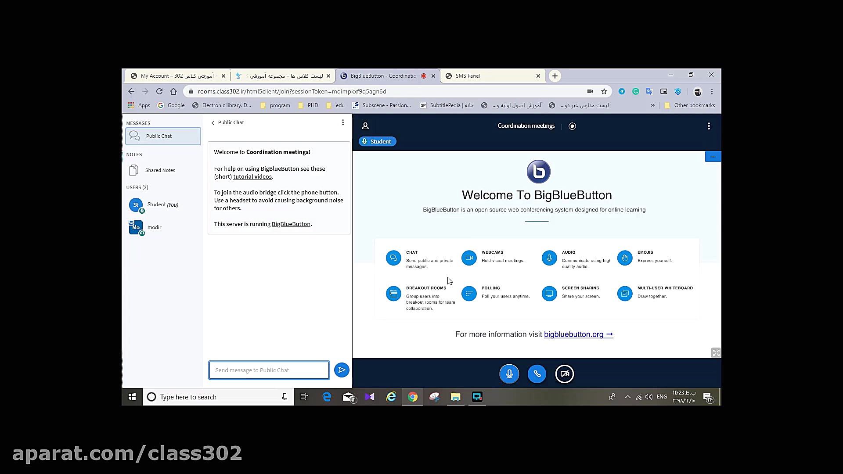The image size is (843, 474).
Task: Make presentation fullscreen icon
Action: pos(715,353)
